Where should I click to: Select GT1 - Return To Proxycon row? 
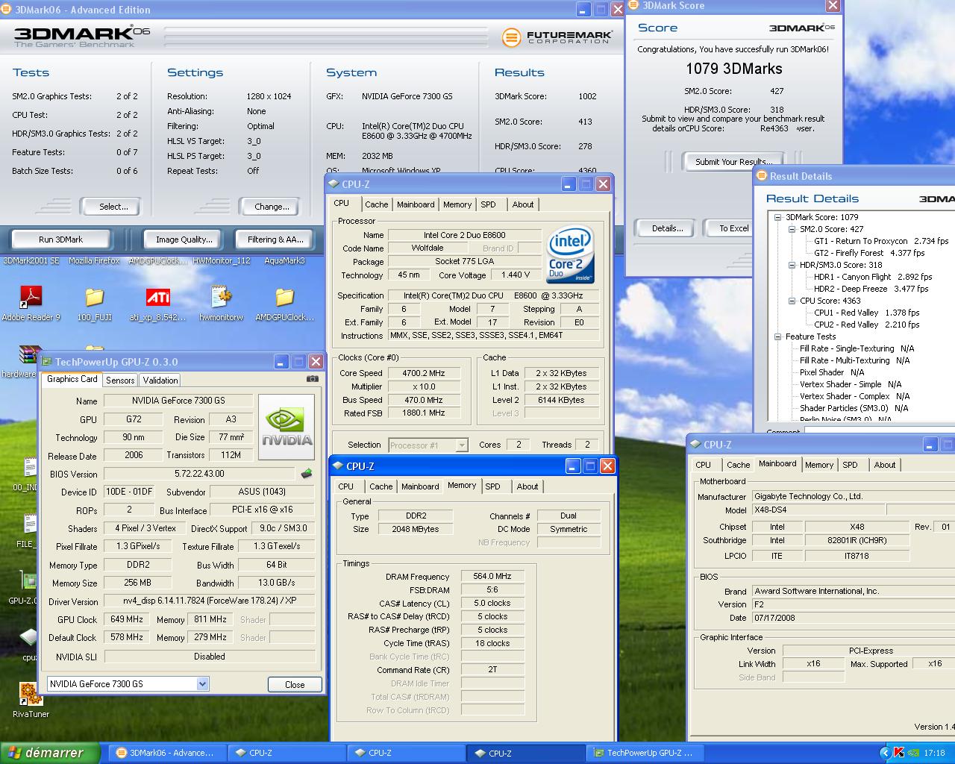[x=881, y=241]
